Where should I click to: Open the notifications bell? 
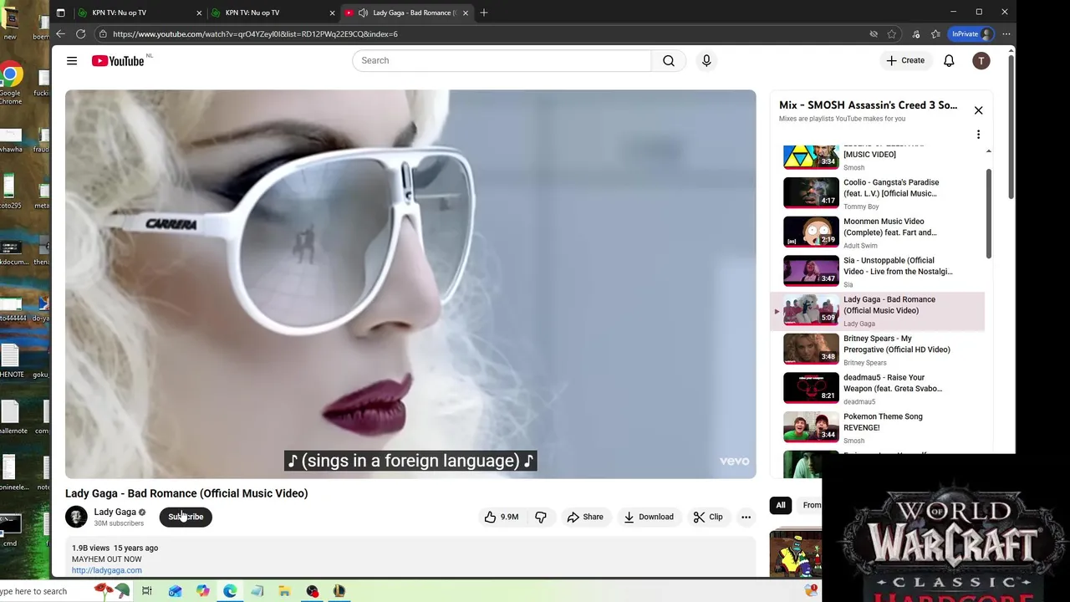click(949, 60)
